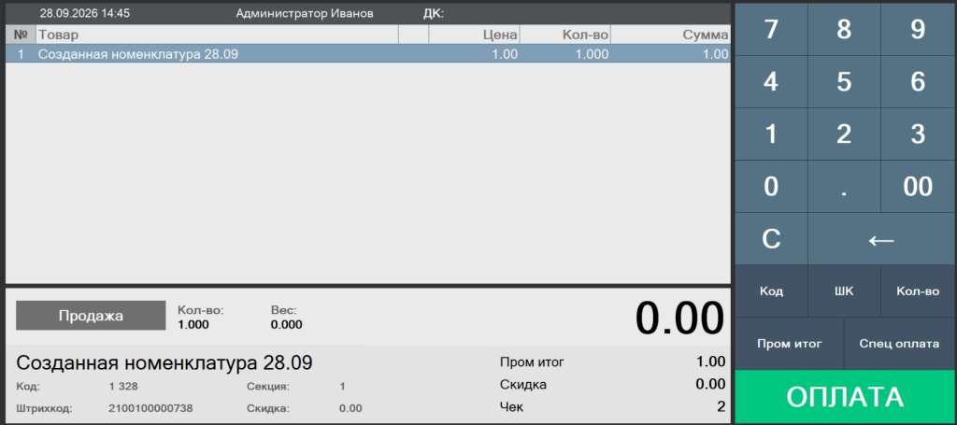
Task: Tap the single 0 key
Action: pos(771,187)
